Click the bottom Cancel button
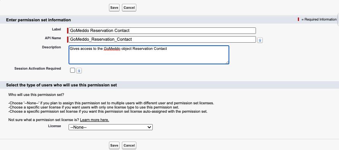 click(129, 145)
